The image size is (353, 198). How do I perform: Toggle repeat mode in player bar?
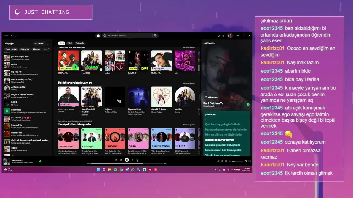point(137,160)
